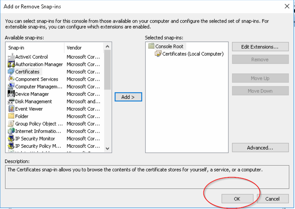This screenshot has height=209, width=295.
Task: Click the Snap-in column header
Action: point(35,48)
